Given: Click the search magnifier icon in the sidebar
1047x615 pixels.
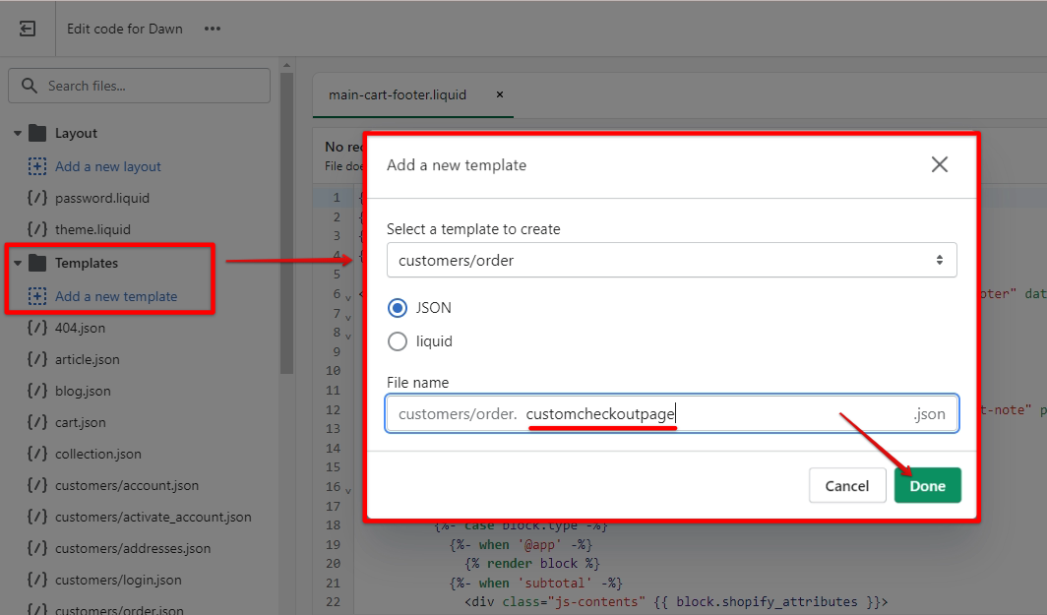Looking at the screenshot, I should 30,86.
